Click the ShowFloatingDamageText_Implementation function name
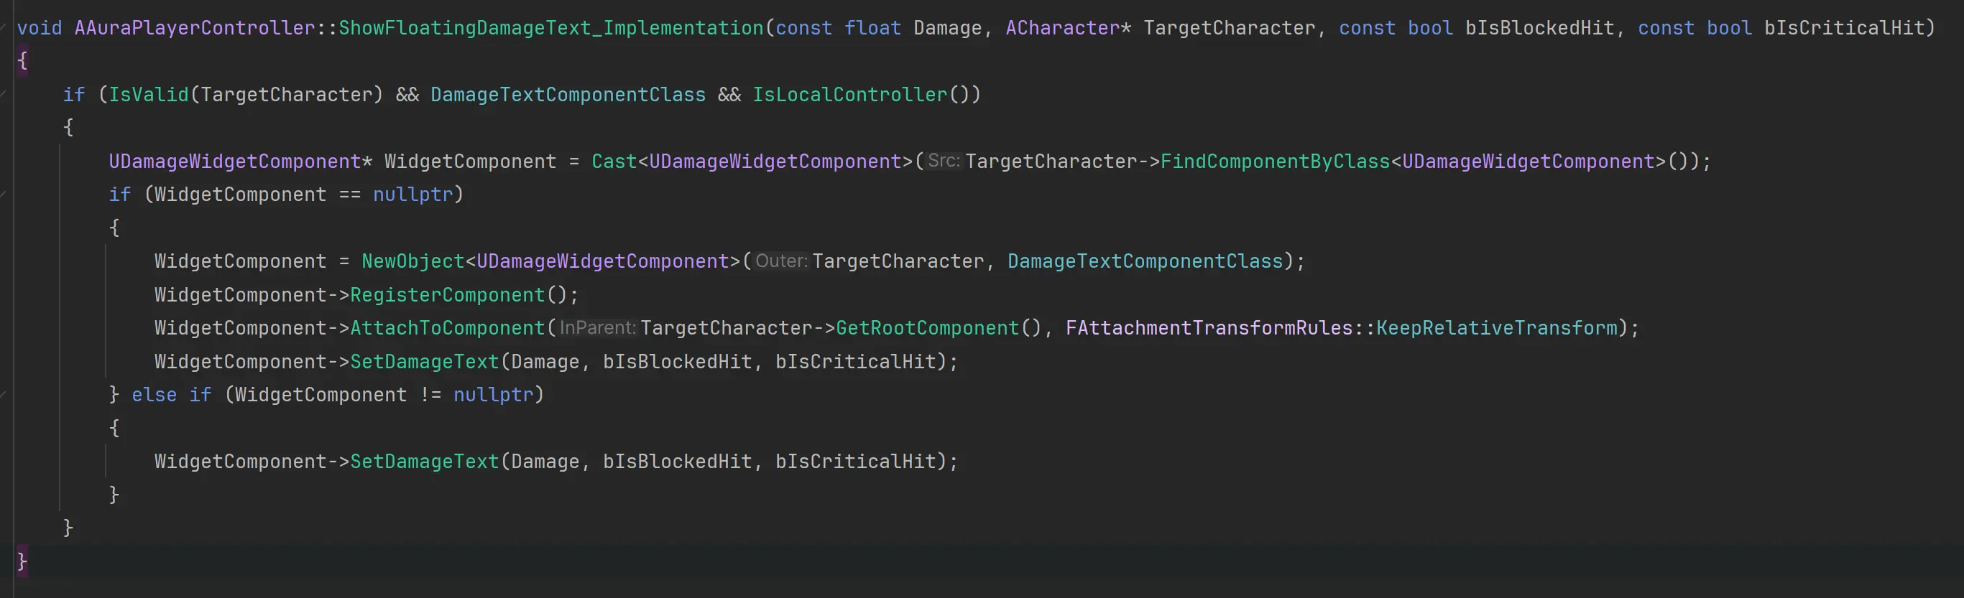This screenshot has width=1964, height=598. tap(550, 28)
